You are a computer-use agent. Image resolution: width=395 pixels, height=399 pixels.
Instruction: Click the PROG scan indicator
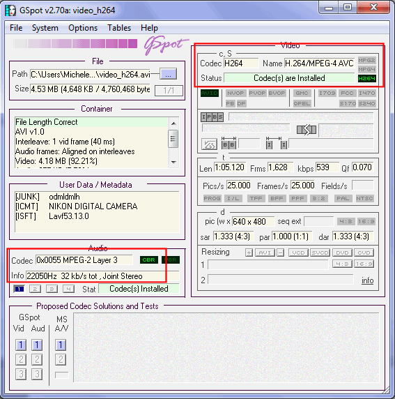pyautogui.click(x=212, y=198)
